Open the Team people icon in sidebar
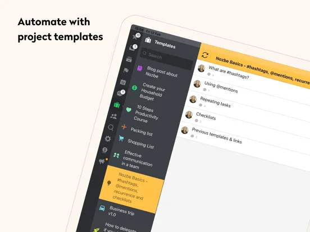This screenshot has width=310, height=232. pos(113,116)
